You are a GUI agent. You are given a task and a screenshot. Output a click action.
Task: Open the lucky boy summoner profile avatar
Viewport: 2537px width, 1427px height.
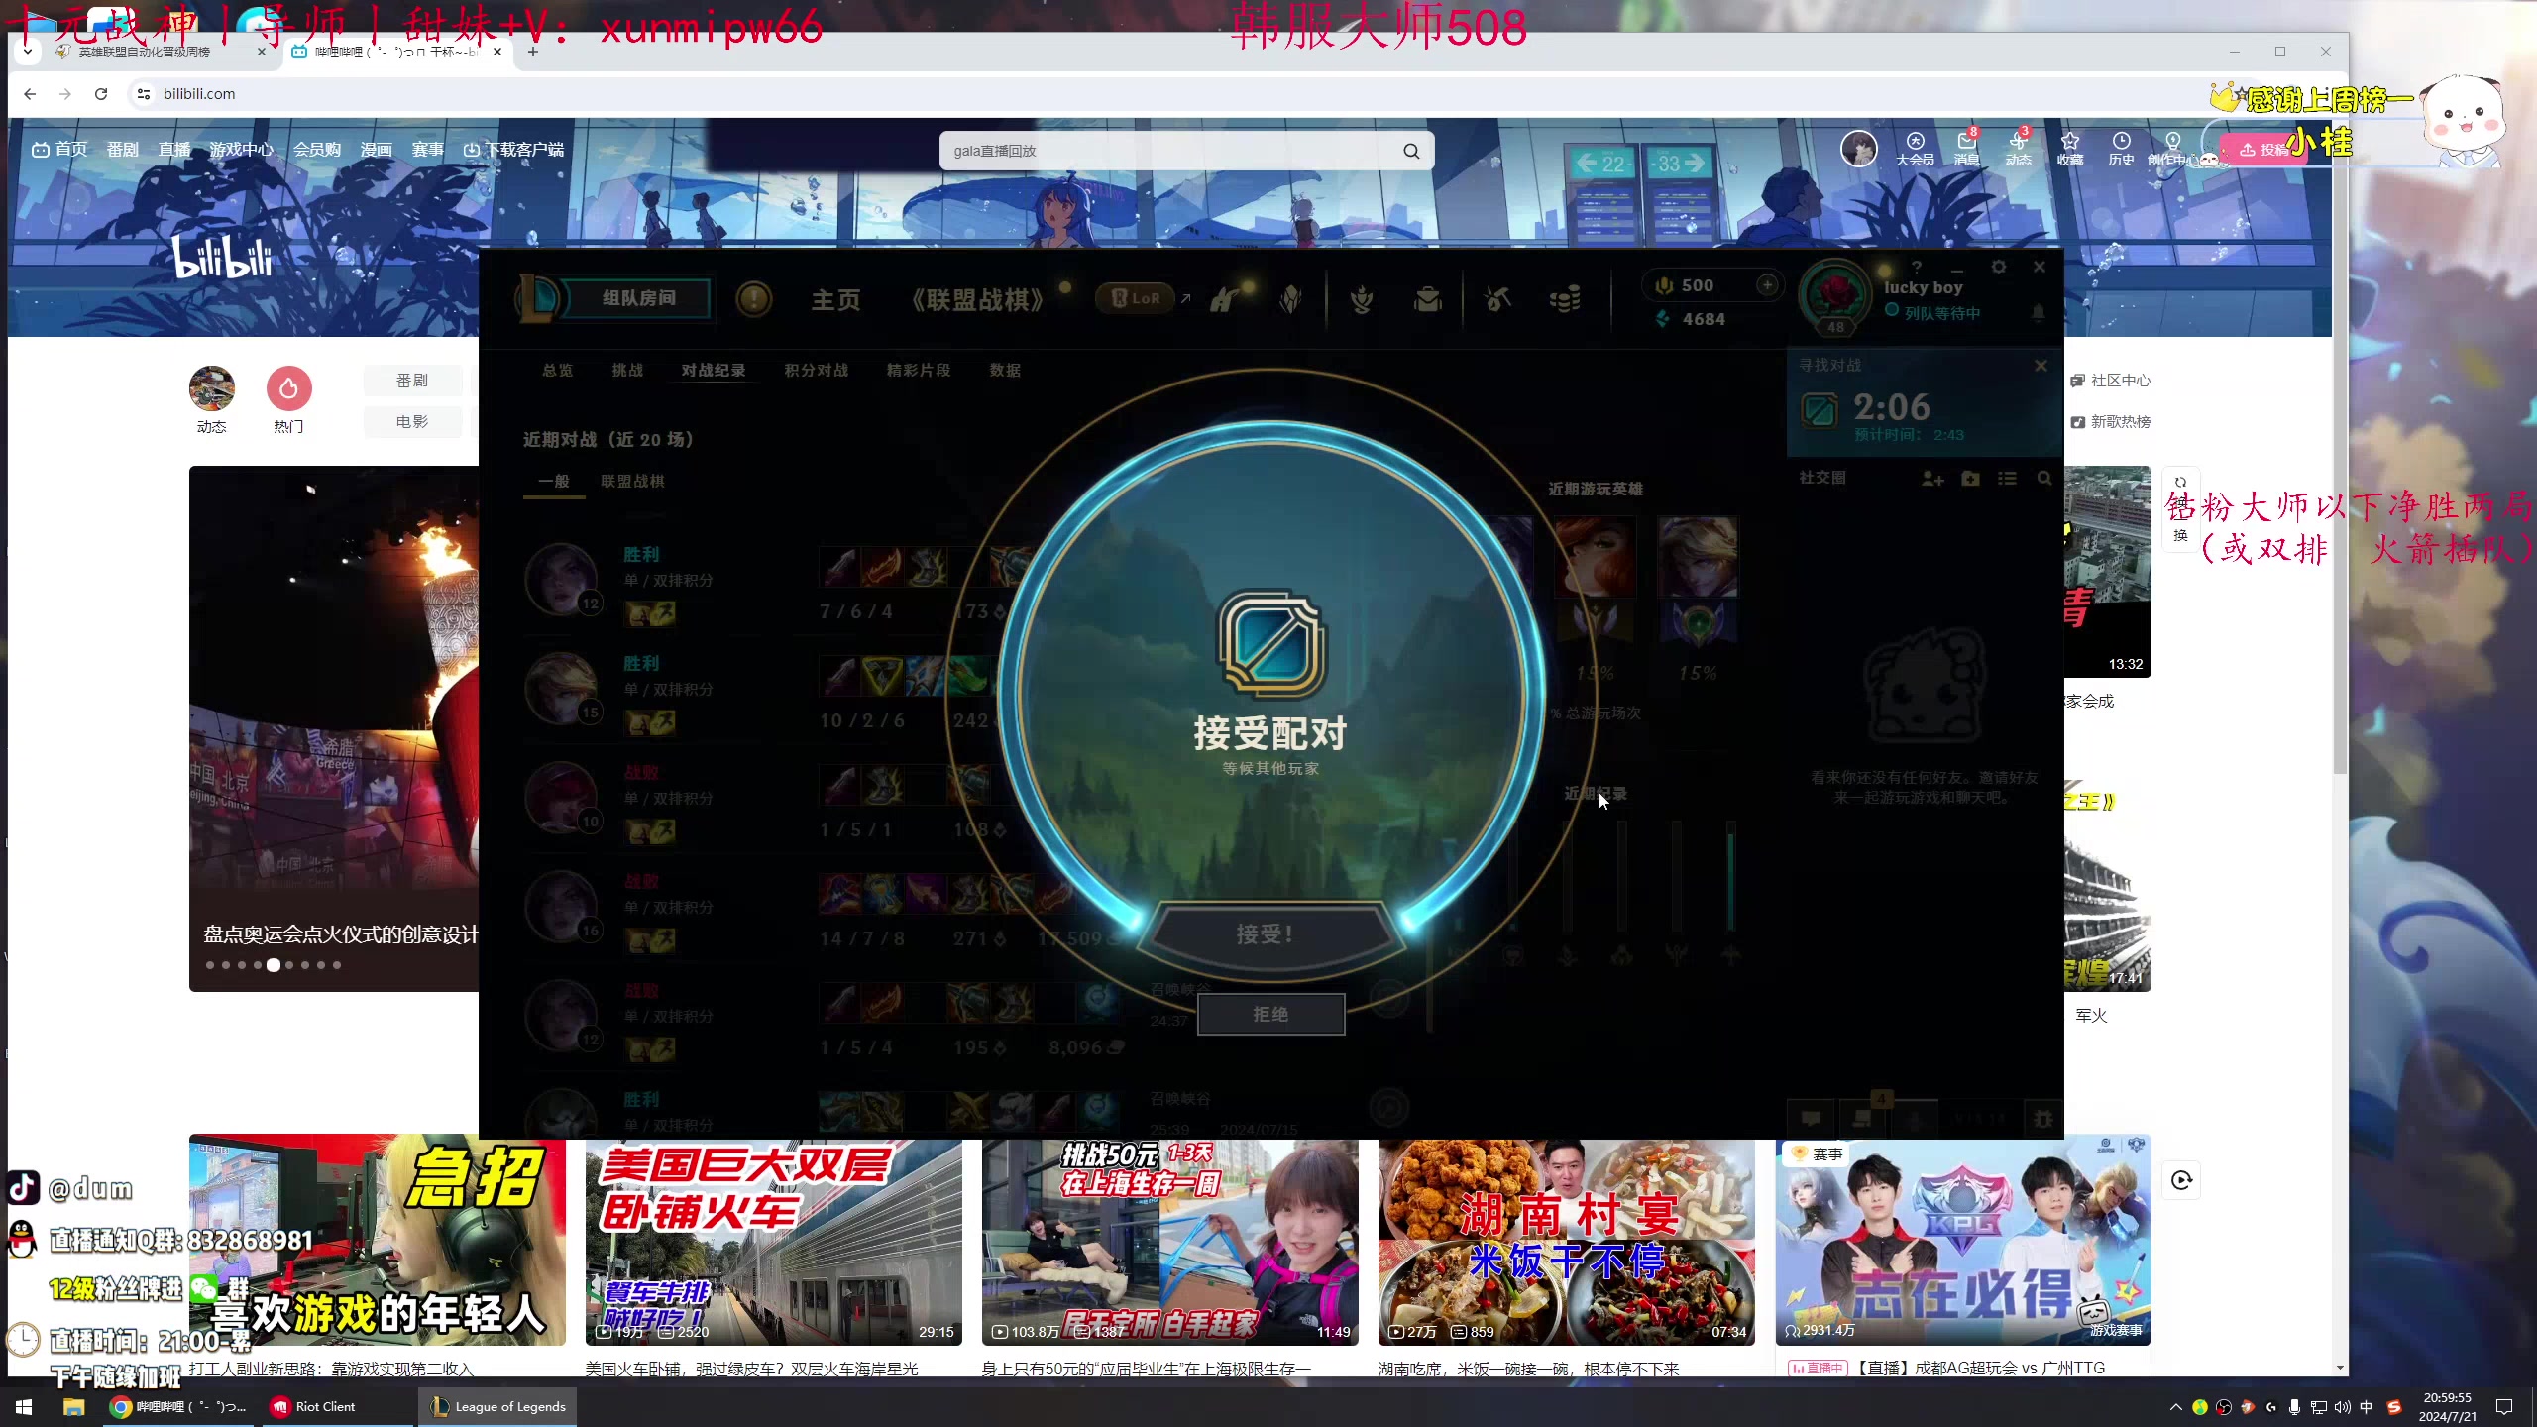[x=1835, y=296]
